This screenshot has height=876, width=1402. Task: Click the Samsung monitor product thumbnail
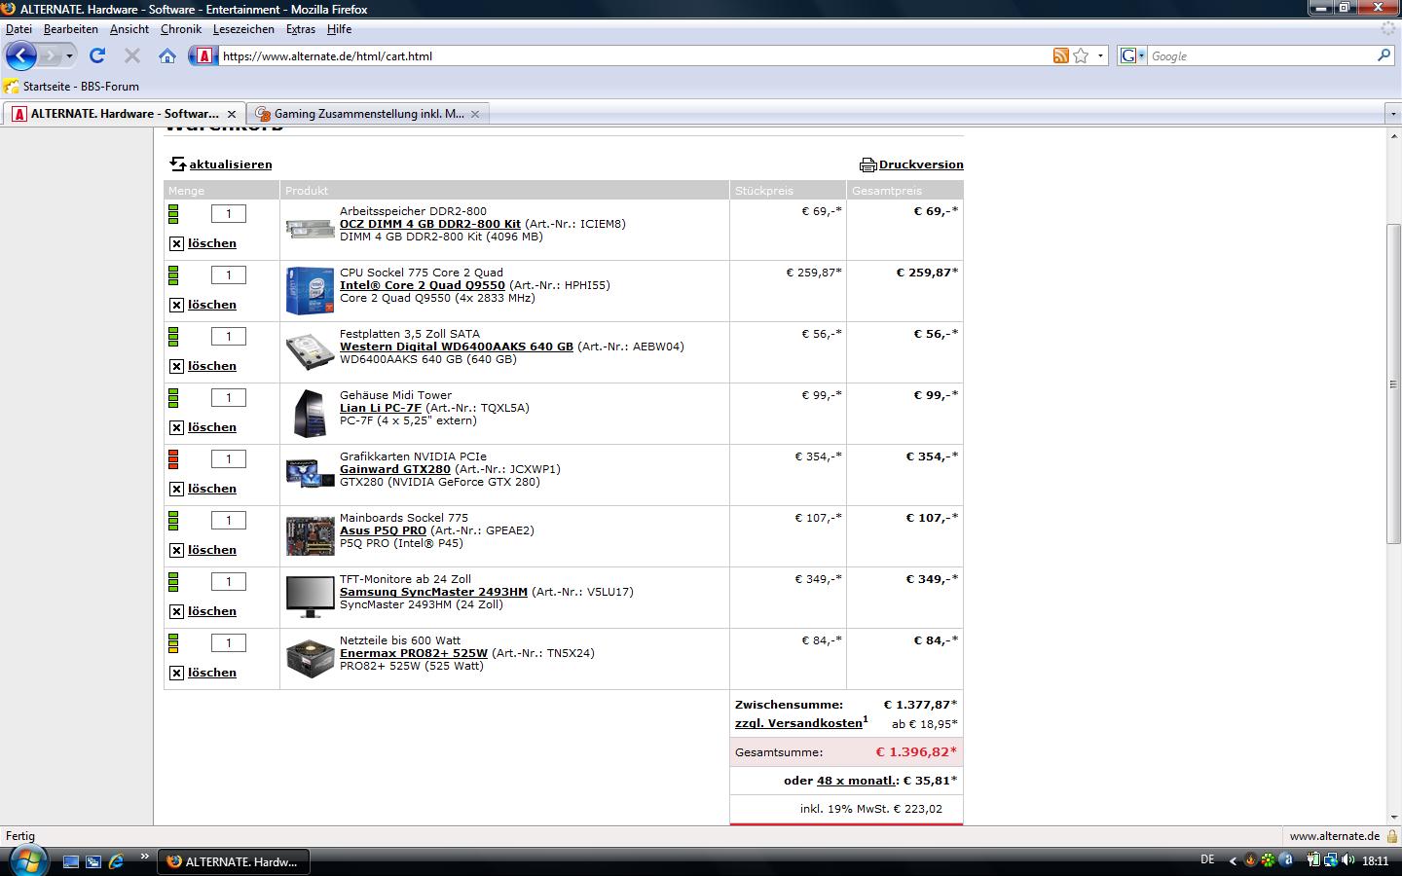pyautogui.click(x=310, y=597)
